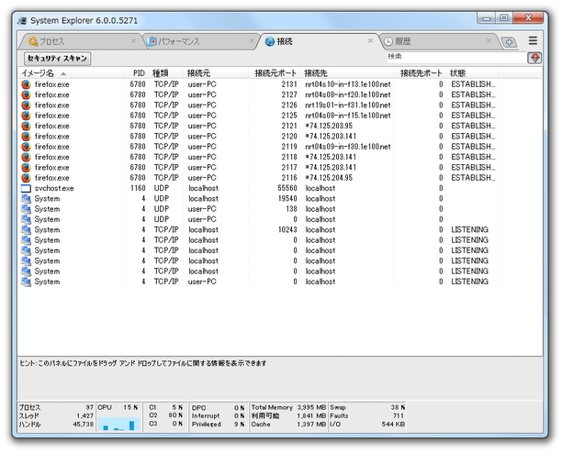Select nrt04s10-in-f13.1e100.net destination cell
This screenshot has width=562, height=453.
coord(348,84)
